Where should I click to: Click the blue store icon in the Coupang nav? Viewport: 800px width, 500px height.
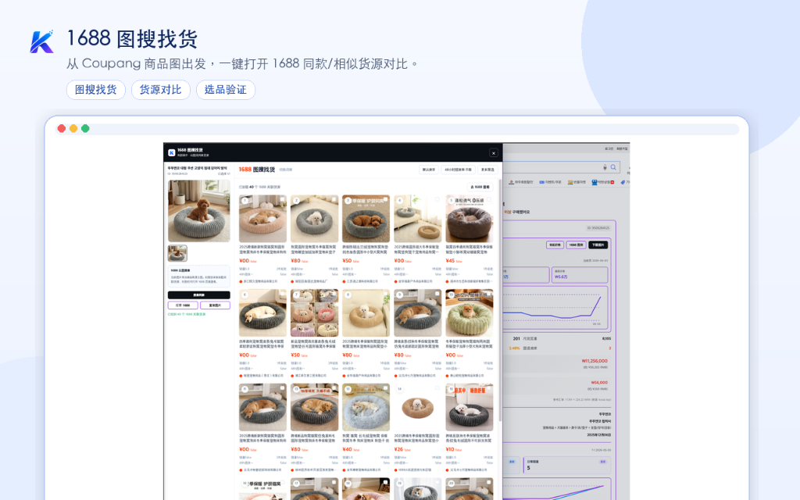pos(595,182)
